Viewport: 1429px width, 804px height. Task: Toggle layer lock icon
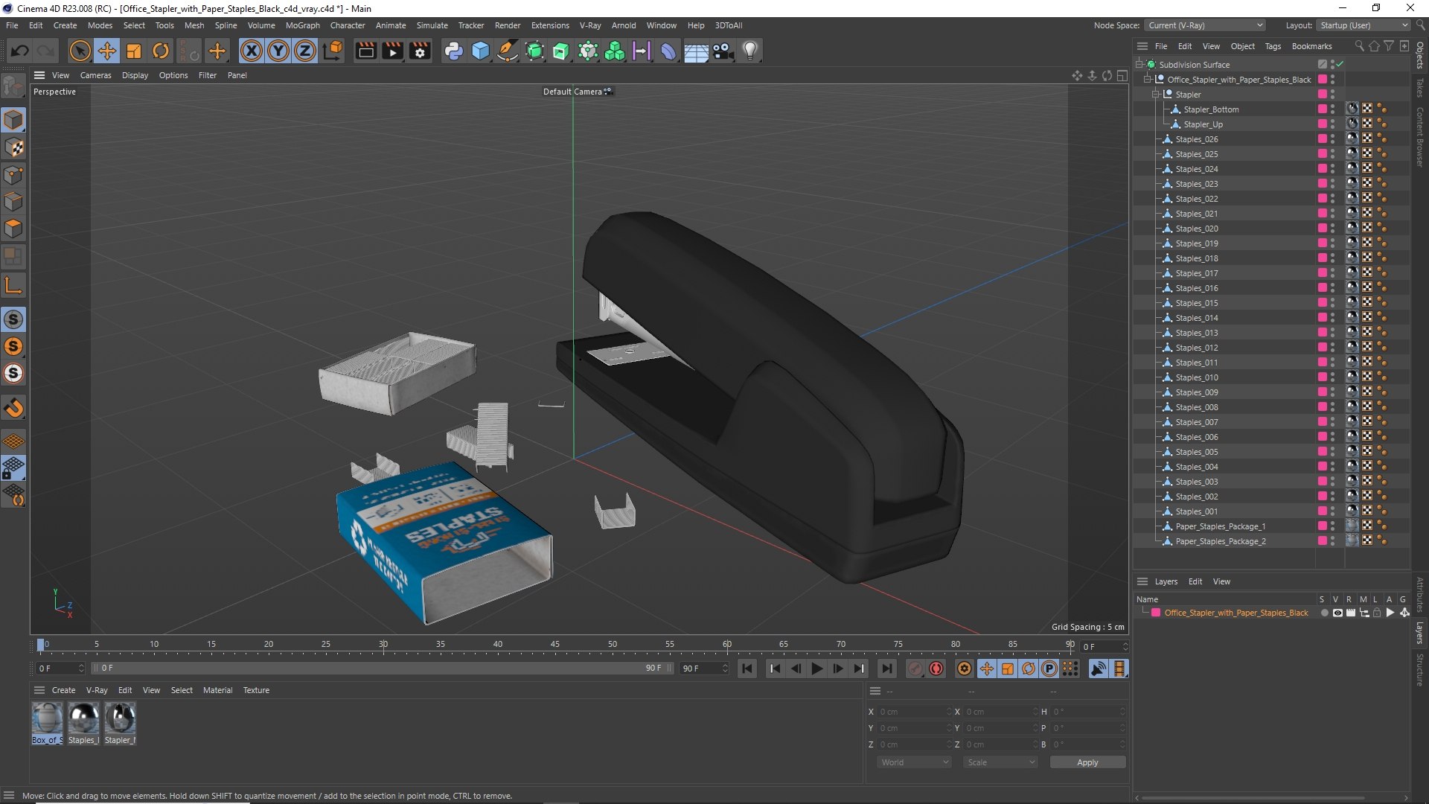tap(1377, 613)
